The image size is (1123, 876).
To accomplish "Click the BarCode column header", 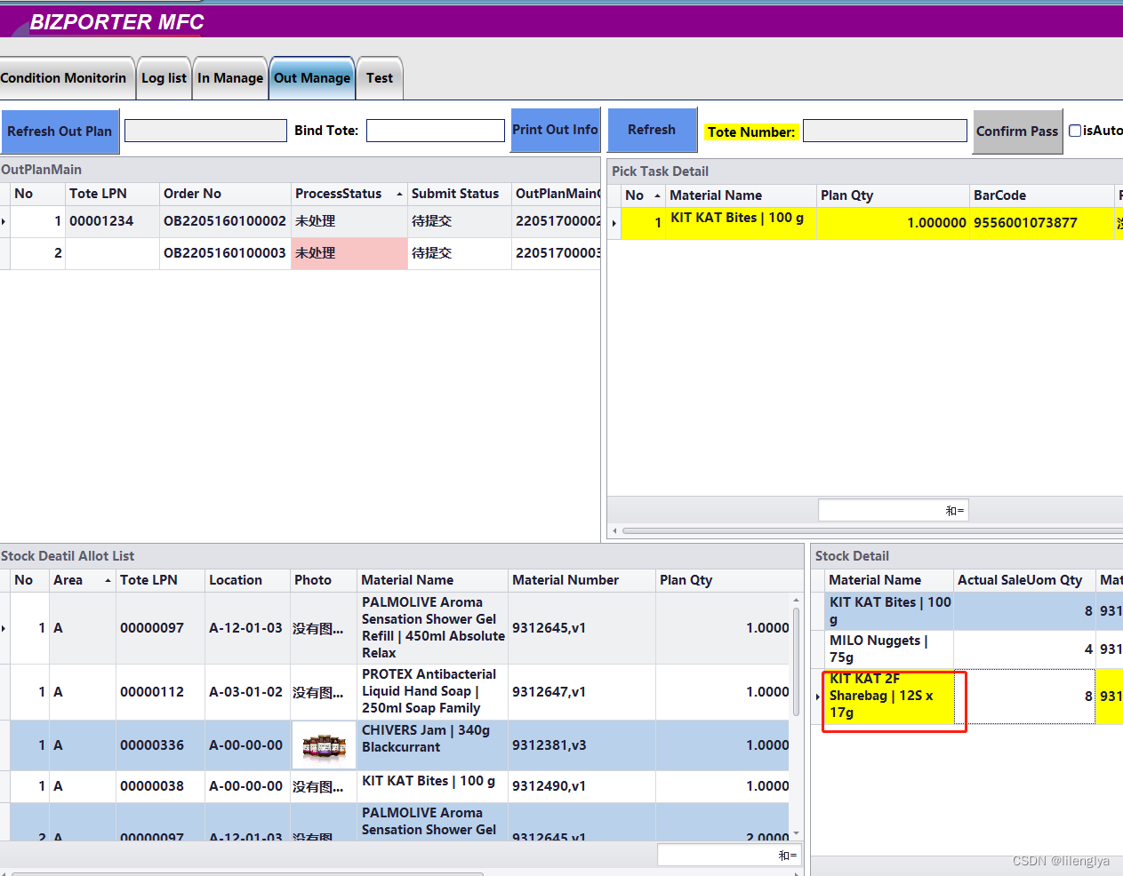I will pyautogui.click(x=1041, y=195).
